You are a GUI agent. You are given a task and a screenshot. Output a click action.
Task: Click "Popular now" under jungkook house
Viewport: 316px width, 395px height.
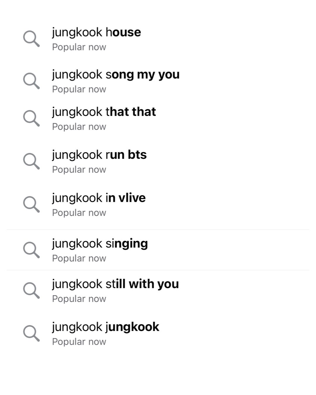point(79,47)
